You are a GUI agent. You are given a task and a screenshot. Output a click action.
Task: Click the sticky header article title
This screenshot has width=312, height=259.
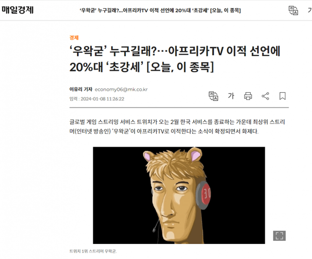pyautogui.click(x=160, y=10)
